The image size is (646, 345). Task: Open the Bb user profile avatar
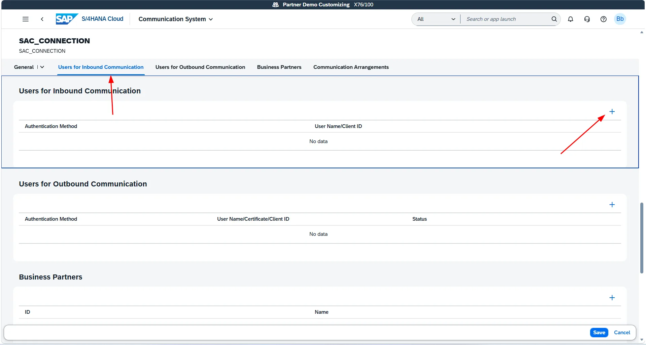pyautogui.click(x=620, y=19)
